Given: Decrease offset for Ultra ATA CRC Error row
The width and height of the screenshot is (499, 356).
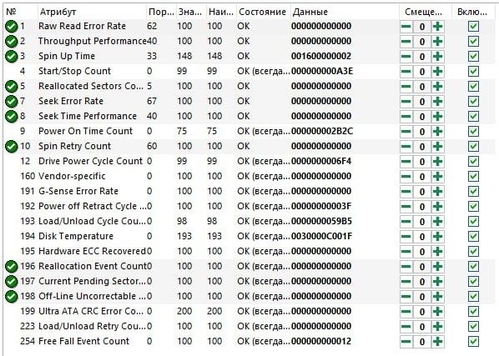Looking at the screenshot, I should tap(406, 312).
